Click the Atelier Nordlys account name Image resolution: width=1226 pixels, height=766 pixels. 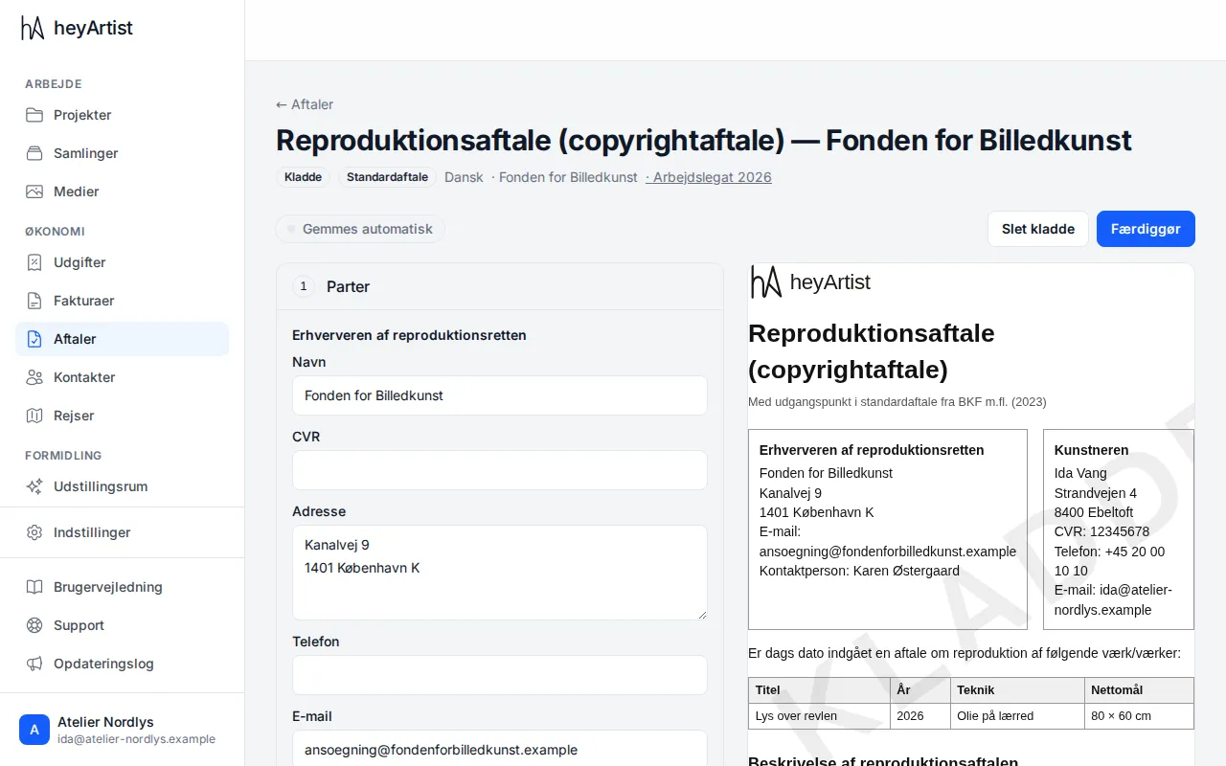tap(105, 722)
